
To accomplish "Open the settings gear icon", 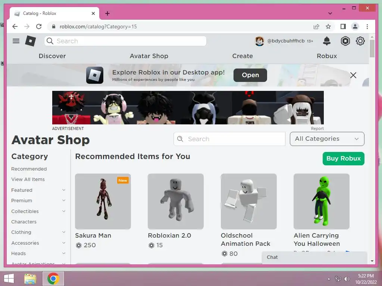I will pos(360,41).
